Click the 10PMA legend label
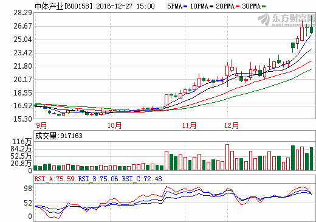This screenshot has height=222, width=316. pyautogui.click(x=199, y=6)
